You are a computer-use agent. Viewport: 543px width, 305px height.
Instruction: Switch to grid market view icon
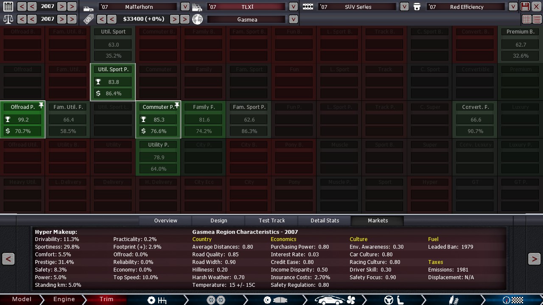click(526, 19)
